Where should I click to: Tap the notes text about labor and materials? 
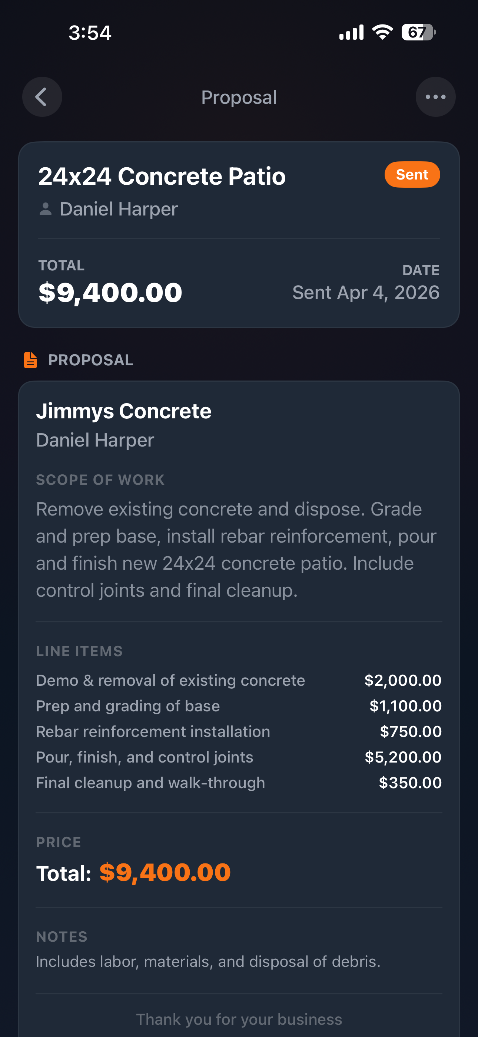[x=208, y=961]
